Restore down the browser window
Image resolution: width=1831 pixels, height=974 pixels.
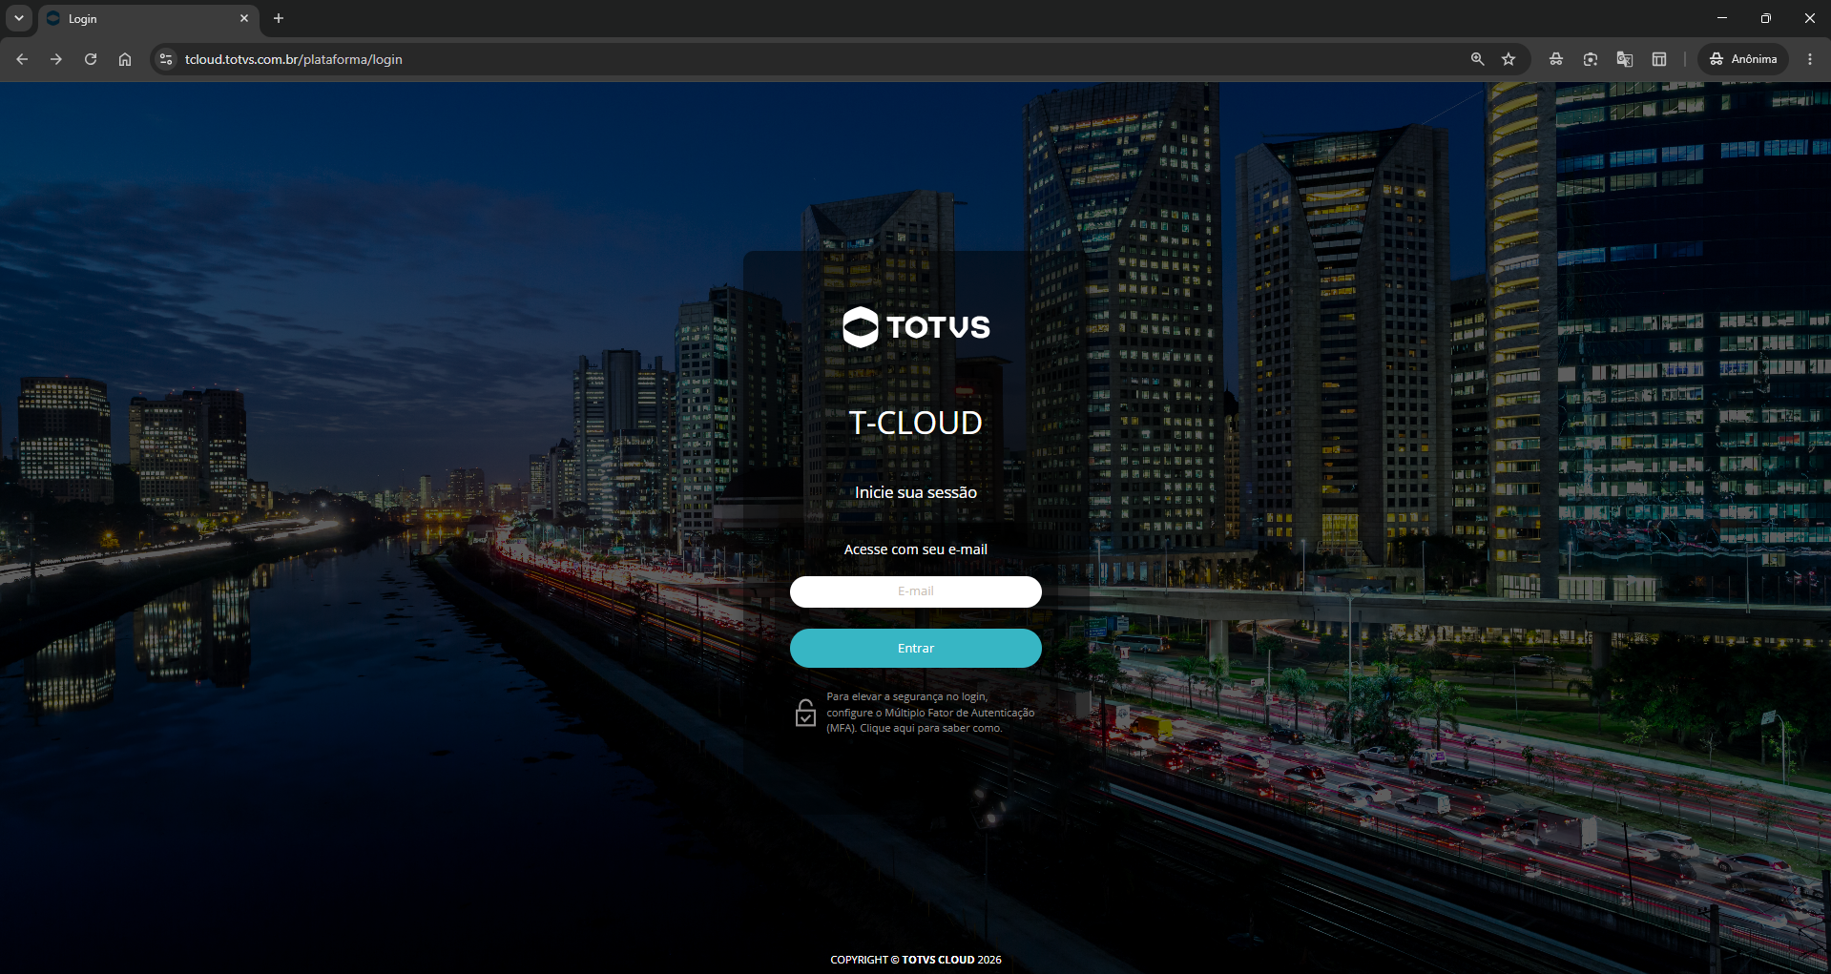1766,18
